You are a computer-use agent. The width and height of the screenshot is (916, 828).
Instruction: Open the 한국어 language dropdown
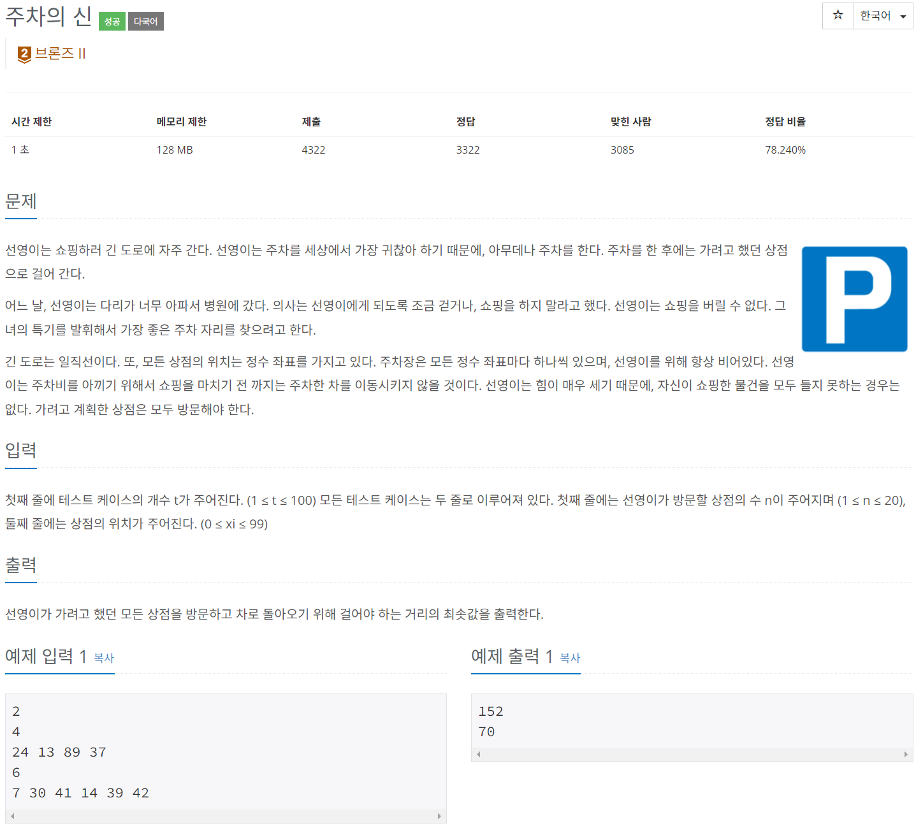883,16
